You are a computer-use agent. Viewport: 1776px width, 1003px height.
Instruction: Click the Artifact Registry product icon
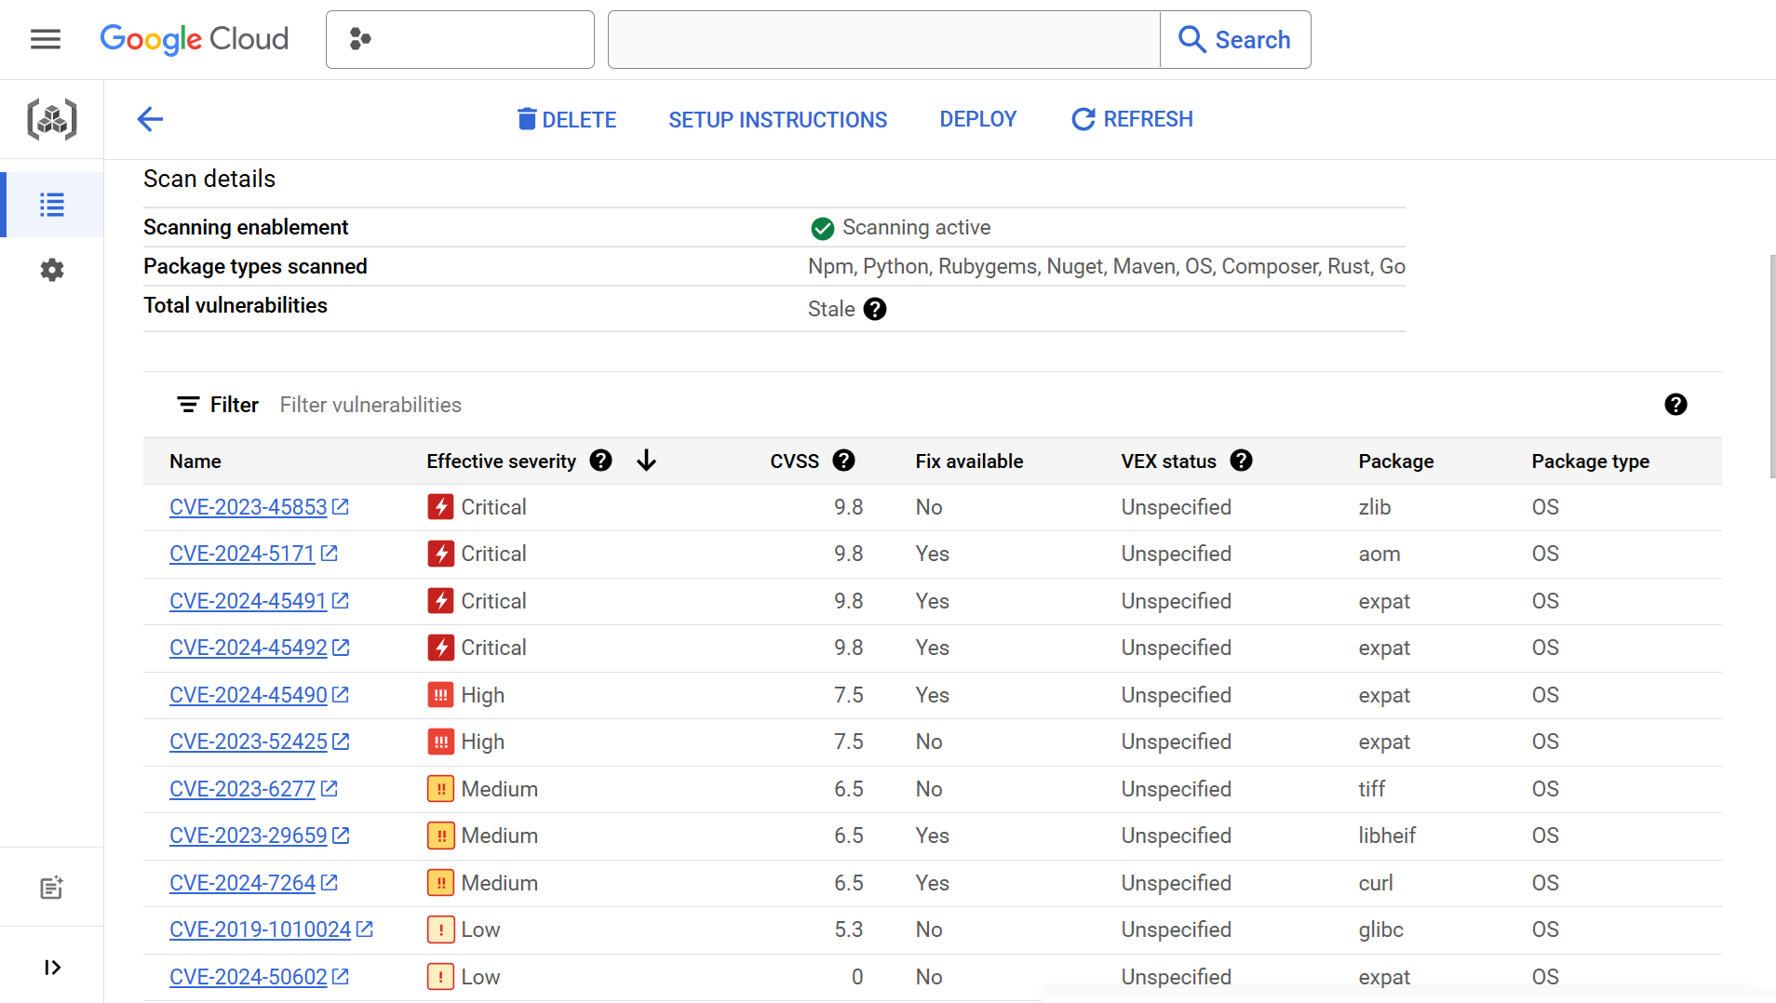pos(52,119)
